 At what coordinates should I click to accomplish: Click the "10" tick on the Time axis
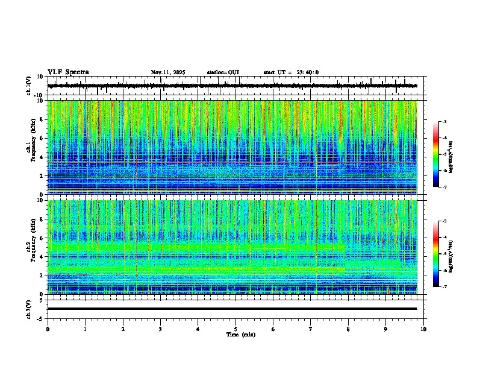pyautogui.click(x=423, y=329)
